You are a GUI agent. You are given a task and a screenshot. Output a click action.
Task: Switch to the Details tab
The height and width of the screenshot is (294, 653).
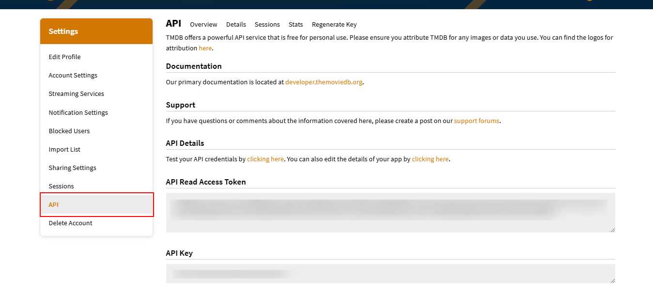236,24
